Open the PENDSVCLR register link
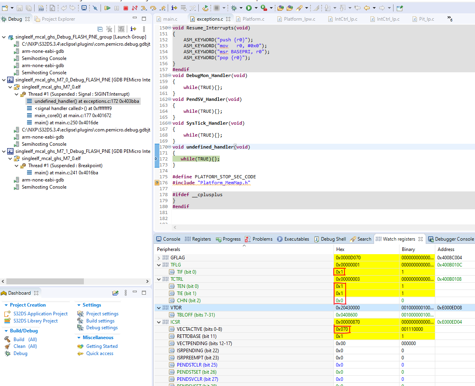 [198, 379]
